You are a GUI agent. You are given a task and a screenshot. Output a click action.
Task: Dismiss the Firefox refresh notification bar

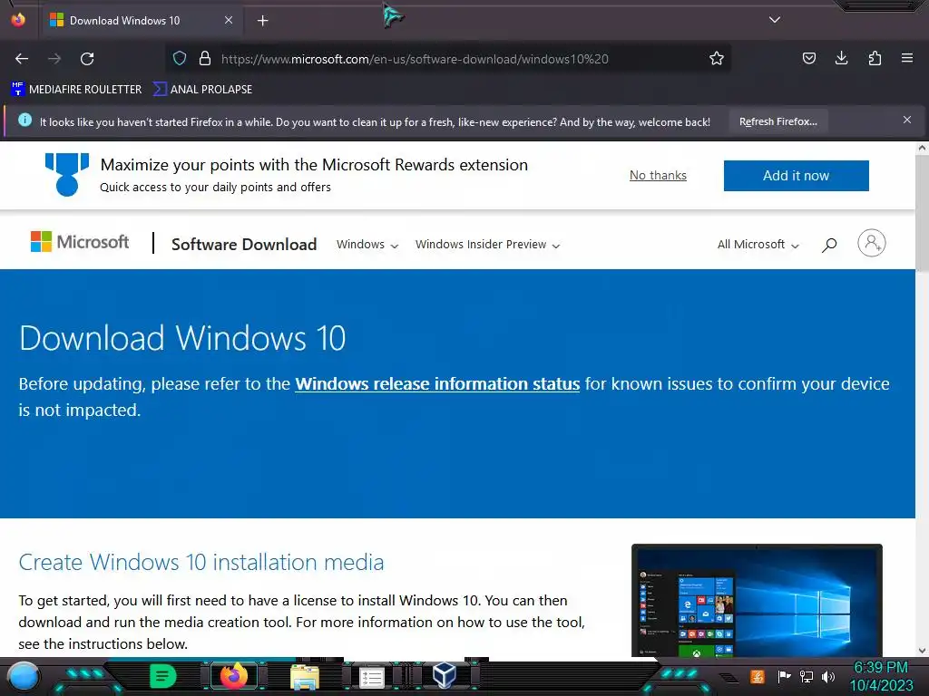pyautogui.click(x=907, y=120)
